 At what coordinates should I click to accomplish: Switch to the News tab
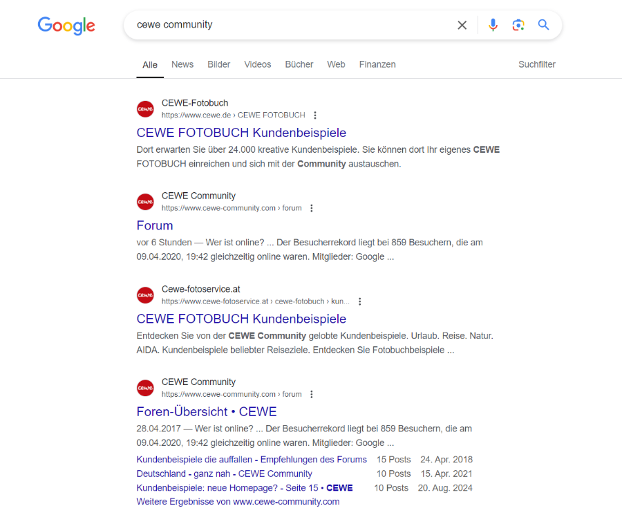(x=182, y=64)
